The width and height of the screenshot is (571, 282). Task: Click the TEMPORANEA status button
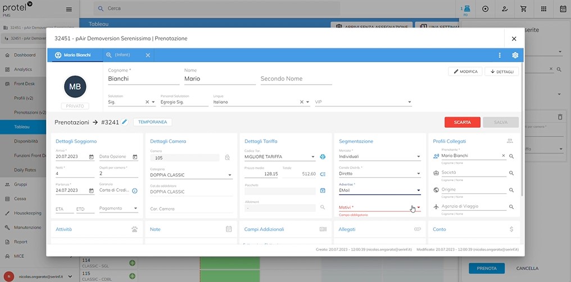coord(152,122)
